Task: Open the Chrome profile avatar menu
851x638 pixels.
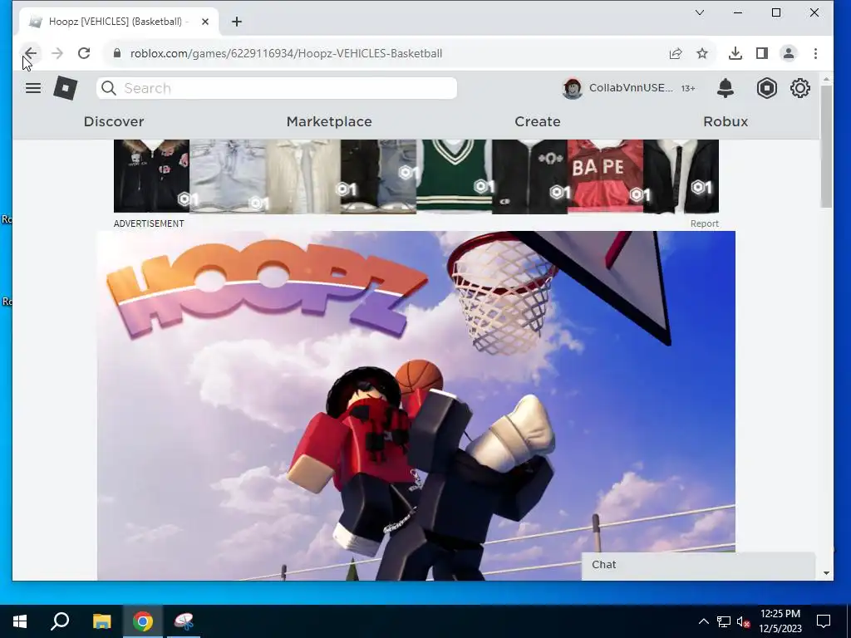Action: click(789, 53)
